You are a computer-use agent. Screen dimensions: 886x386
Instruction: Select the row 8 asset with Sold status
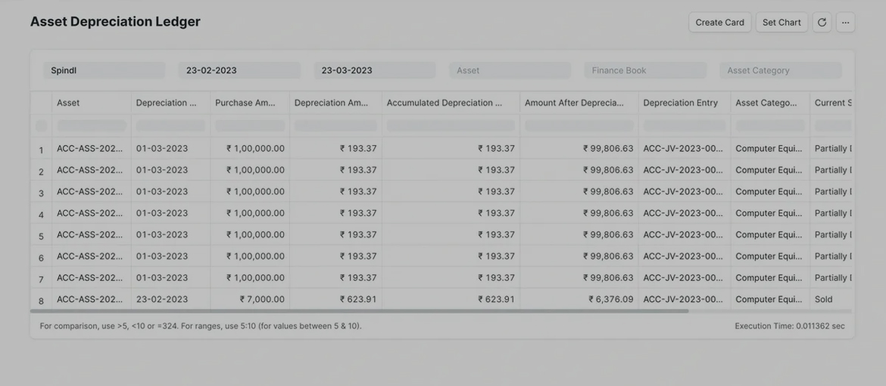pyautogui.click(x=89, y=299)
